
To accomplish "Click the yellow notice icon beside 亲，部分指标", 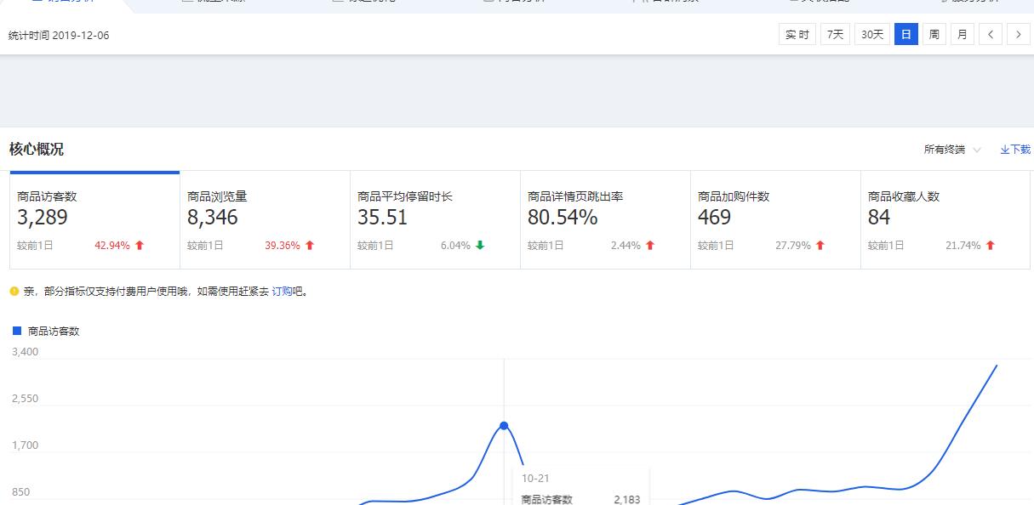I will click(x=14, y=291).
